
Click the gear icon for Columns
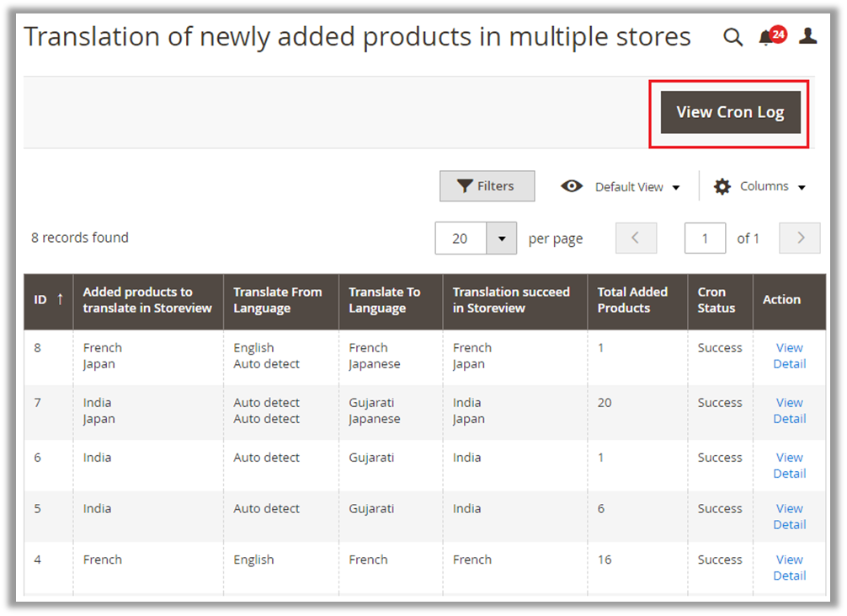(722, 186)
